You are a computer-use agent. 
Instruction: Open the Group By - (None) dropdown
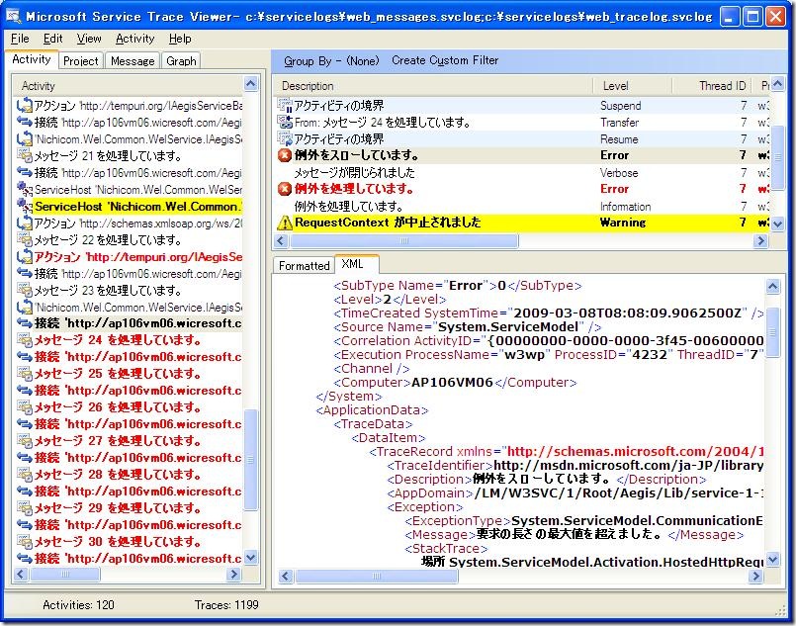(331, 61)
